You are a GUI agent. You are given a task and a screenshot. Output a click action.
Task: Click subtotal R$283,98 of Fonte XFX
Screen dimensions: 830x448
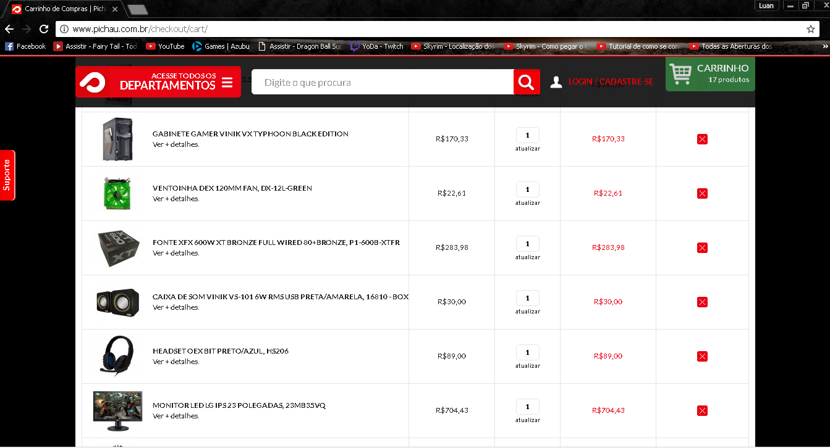(x=608, y=247)
